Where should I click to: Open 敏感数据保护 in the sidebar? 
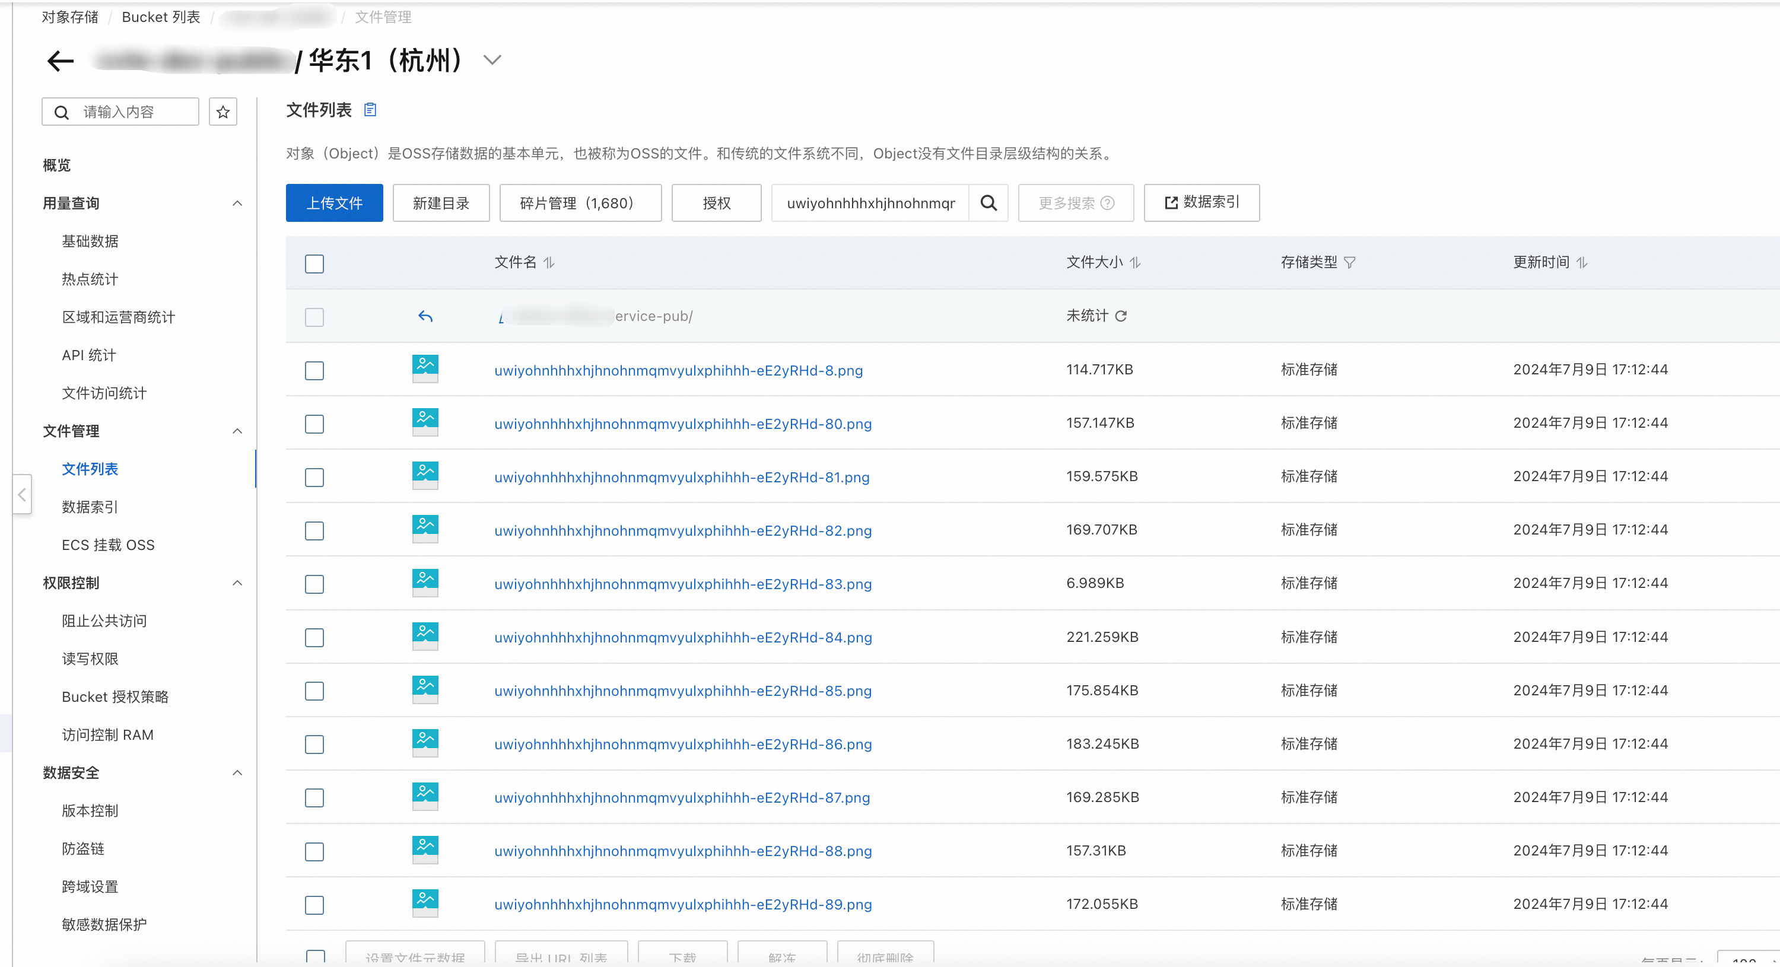[x=104, y=925]
